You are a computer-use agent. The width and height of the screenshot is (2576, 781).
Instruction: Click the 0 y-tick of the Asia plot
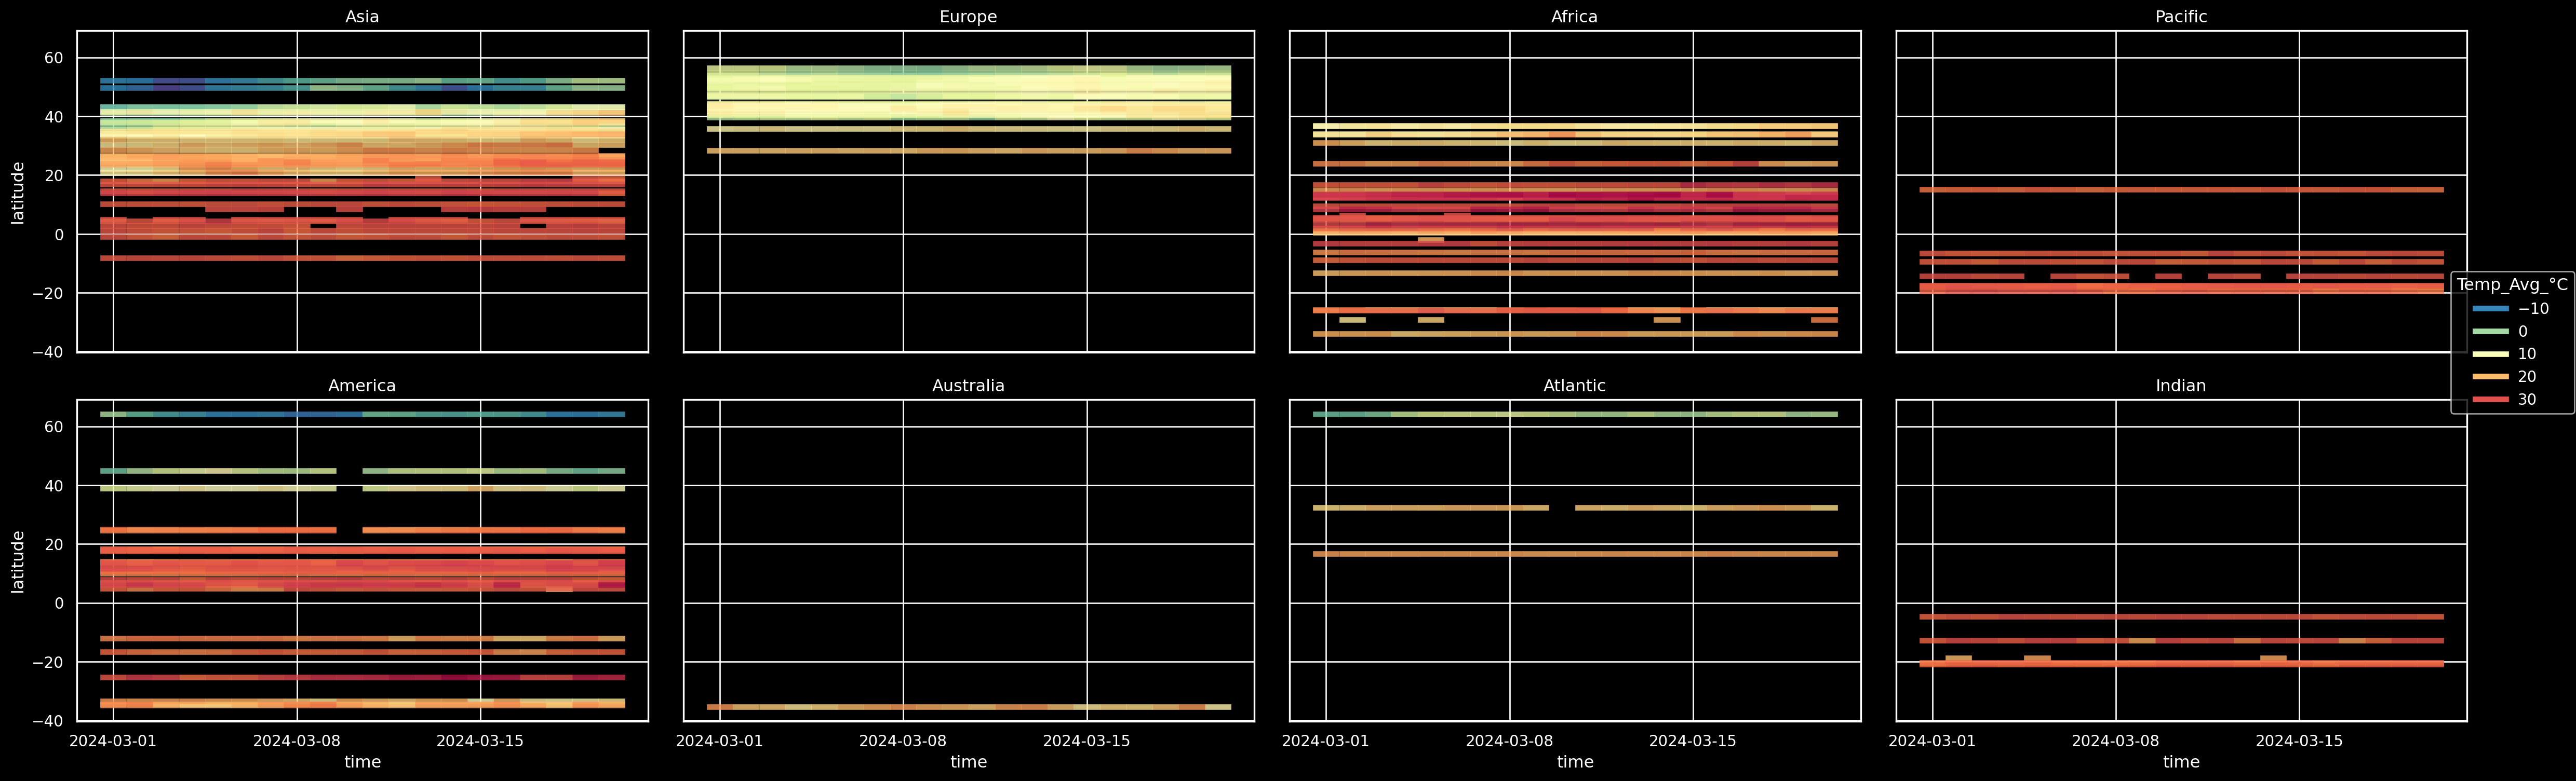58,235
